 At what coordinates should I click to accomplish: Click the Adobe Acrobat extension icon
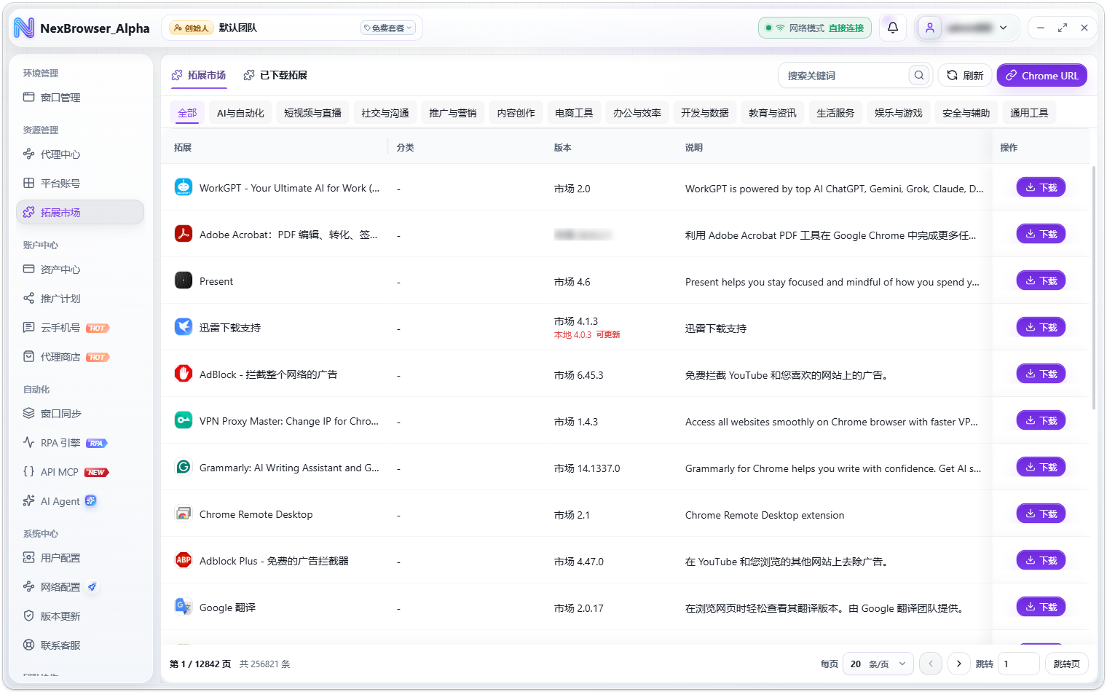[184, 234]
